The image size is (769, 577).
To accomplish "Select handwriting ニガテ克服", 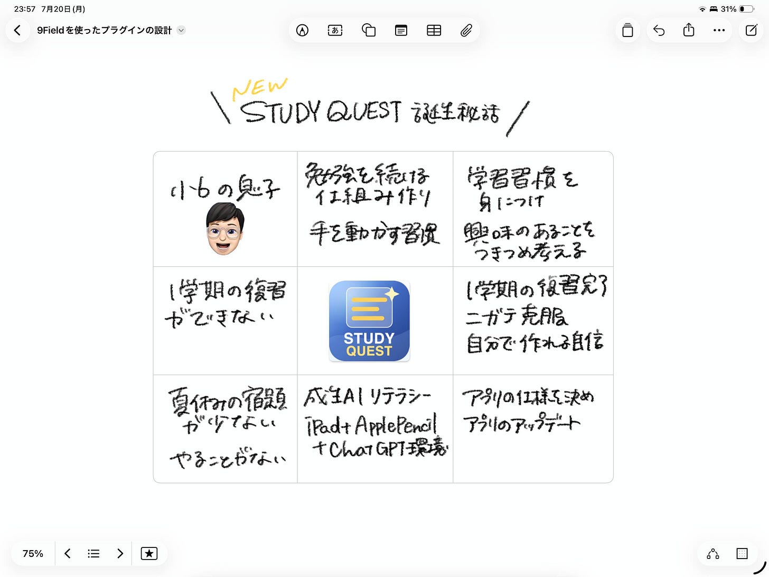I will coord(517,316).
